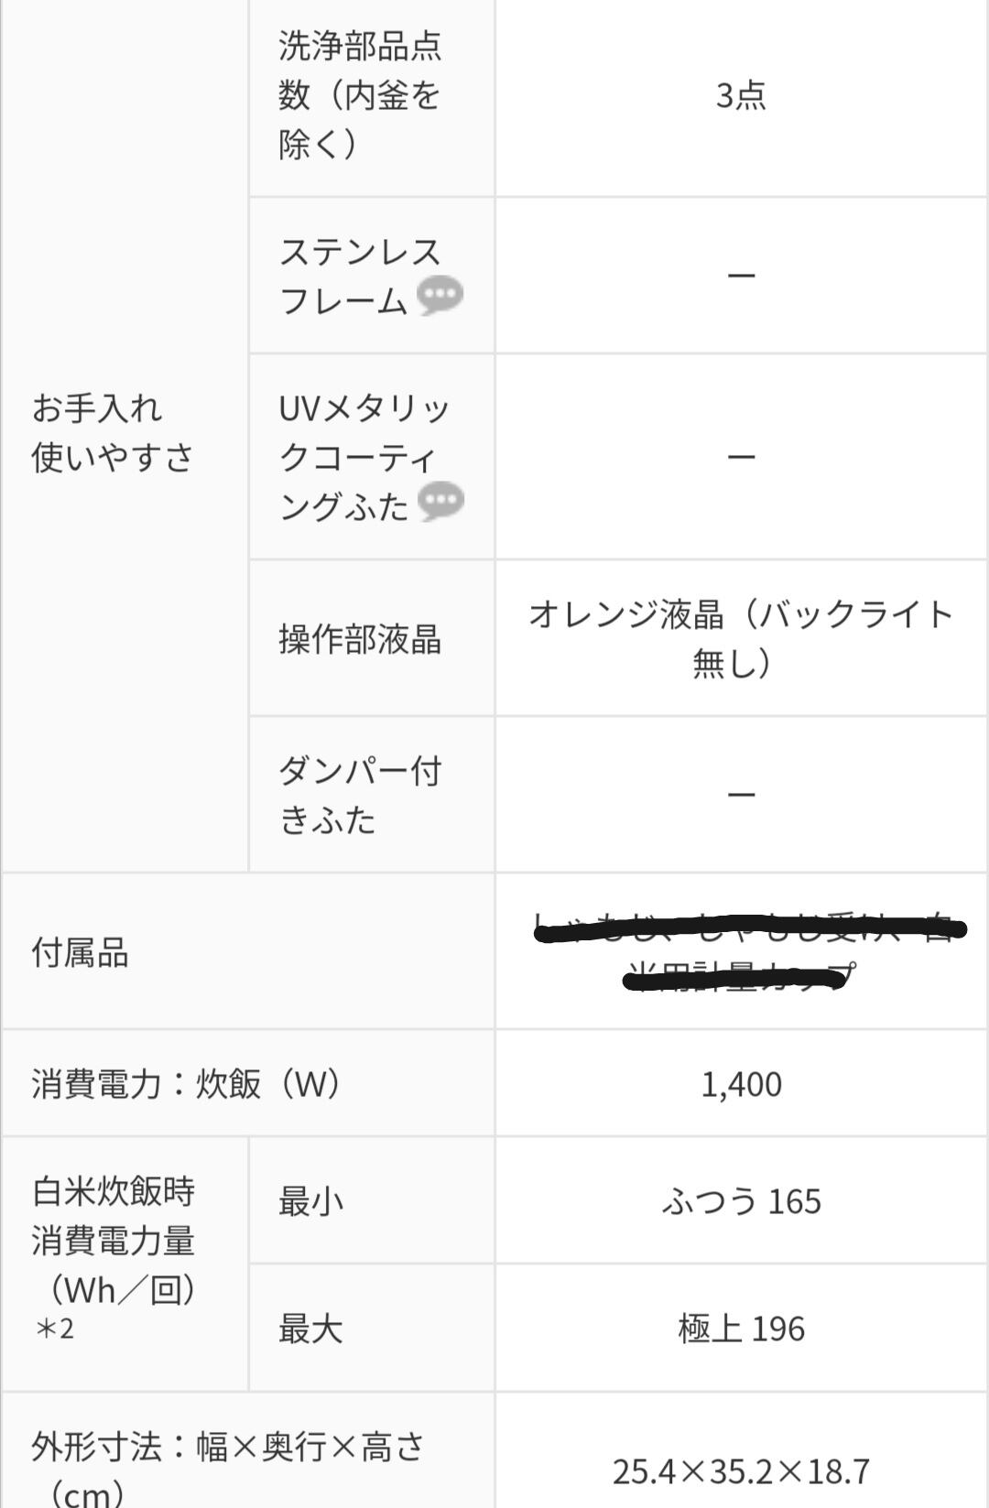The width and height of the screenshot is (989, 1508).
Task: Select the 25.4×35.2×18.7 dimensions value
Action: (741, 1470)
